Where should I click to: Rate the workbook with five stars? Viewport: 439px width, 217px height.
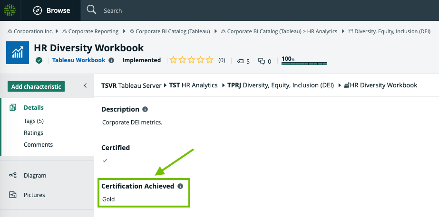pos(210,60)
